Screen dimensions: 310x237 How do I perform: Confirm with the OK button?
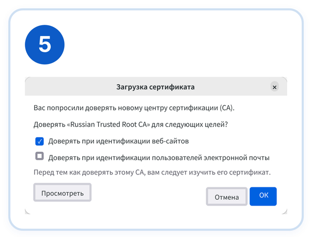263,196
